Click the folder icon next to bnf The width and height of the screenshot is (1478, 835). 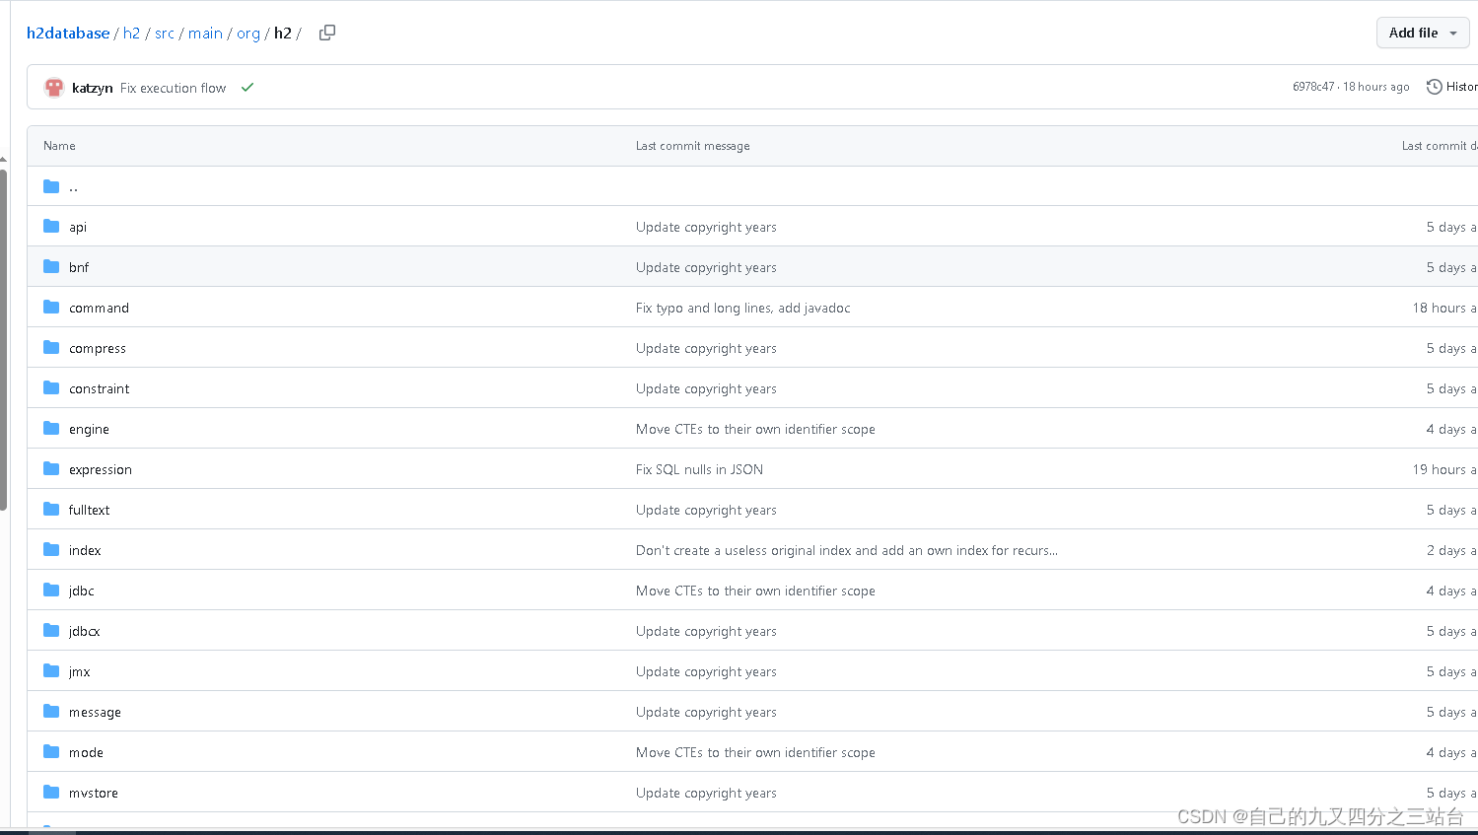point(51,267)
